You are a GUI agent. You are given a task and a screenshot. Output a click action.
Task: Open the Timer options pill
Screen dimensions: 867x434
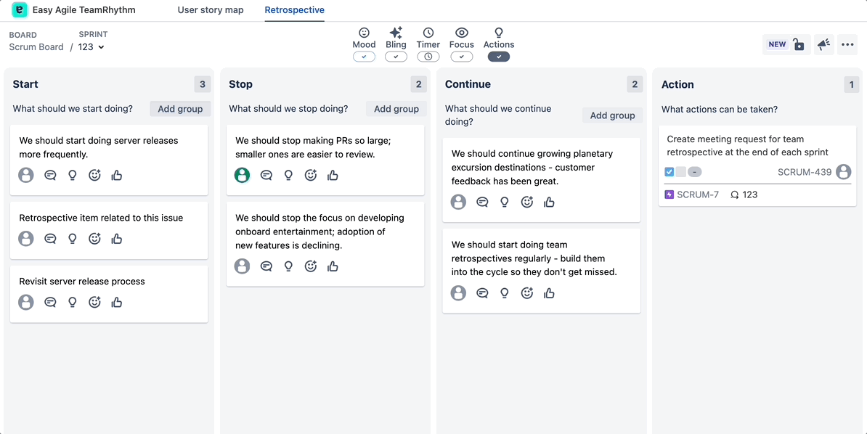(428, 57)
